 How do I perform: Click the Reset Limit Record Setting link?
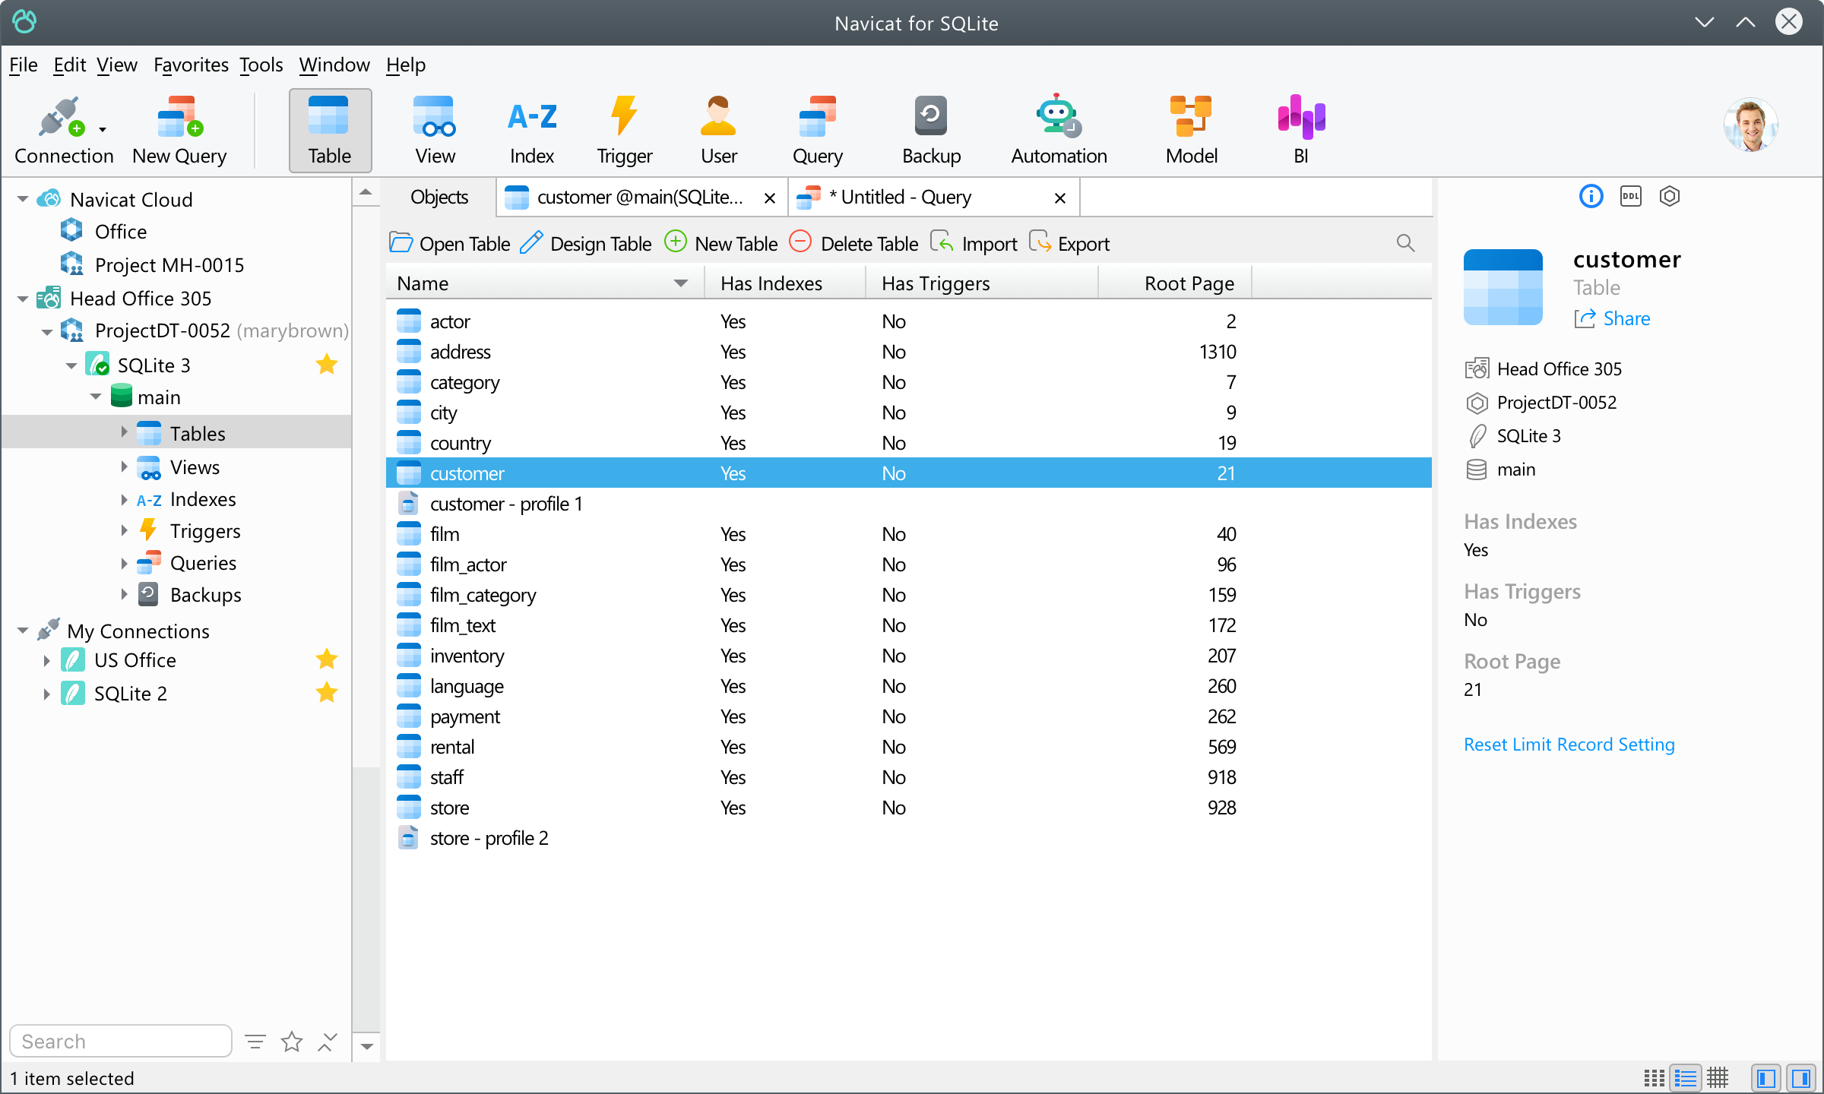point(1569,744)
